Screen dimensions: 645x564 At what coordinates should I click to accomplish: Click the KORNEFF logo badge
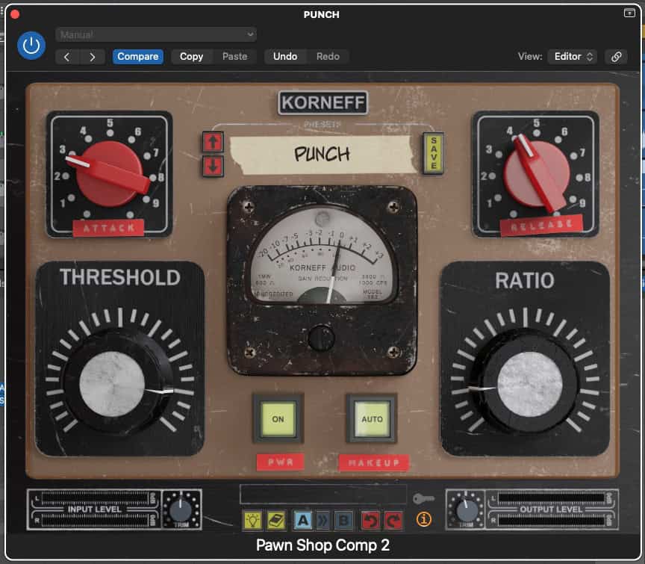(323, 102)
